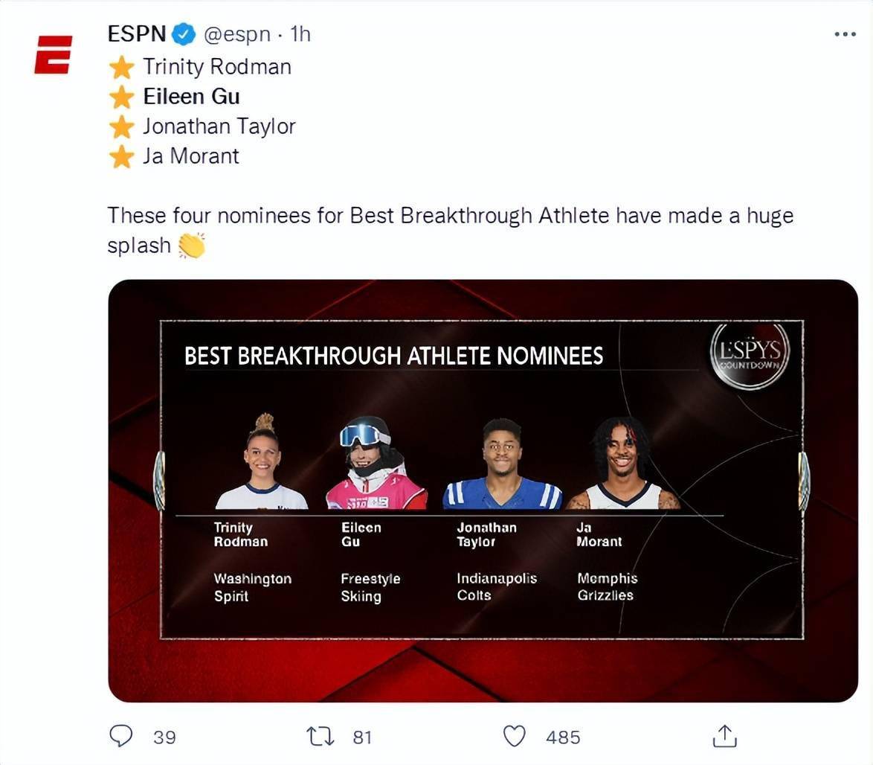Image resolution: width=873 pixels, height=765 pixels.
Task: Click the @espn handle
Action: 236,34
